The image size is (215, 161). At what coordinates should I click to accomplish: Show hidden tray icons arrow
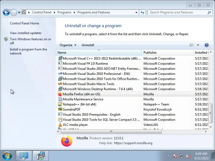tap(168, 156)
